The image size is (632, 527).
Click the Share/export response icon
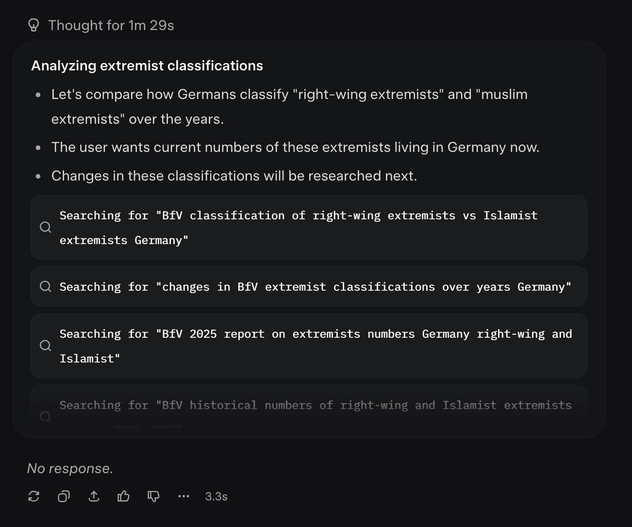point(94,496)
